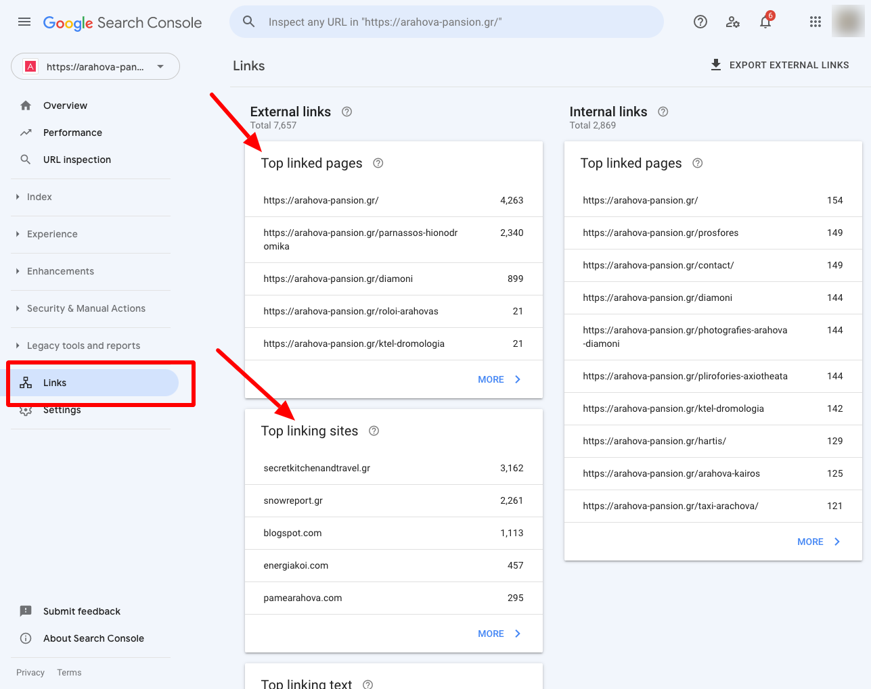The height and width of the screenshot is (689, 871).
Task: Open snowreport.gr linking site row
Action: click(x=394, y=500)
